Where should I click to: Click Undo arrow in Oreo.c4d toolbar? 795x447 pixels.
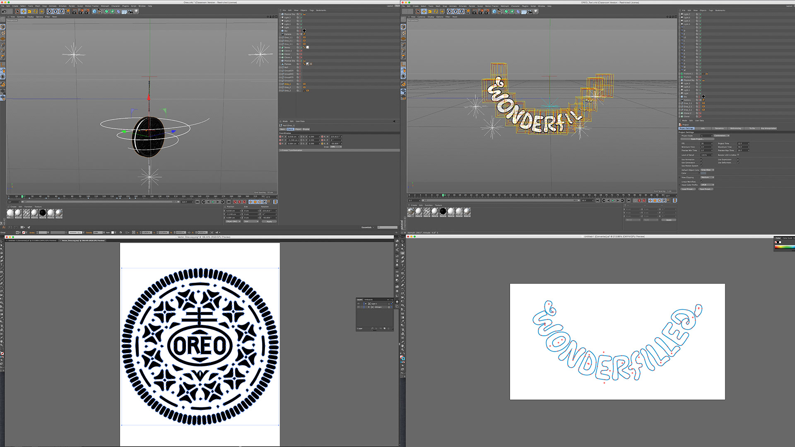[4, 11]
